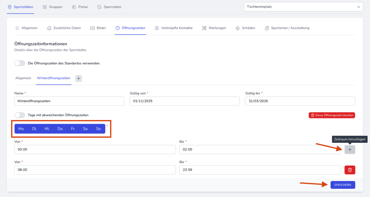Open the Schäden tab
Image resolution: width=370 pixels, height=197 pixels.
click(x=245, y=28)
